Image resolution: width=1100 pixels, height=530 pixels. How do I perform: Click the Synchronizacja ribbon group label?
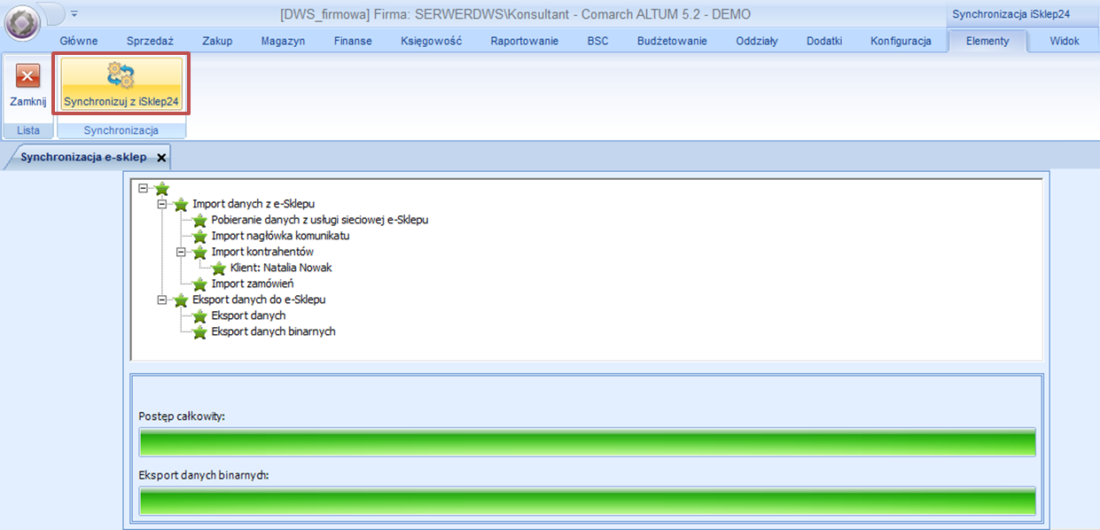(121, 130)
